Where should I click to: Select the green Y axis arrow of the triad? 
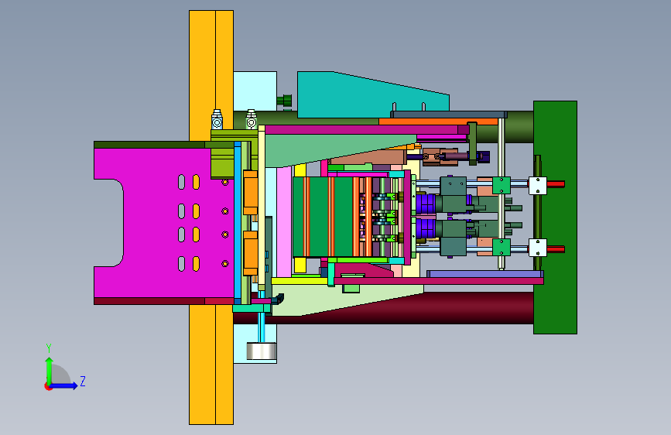pos(49,371)
